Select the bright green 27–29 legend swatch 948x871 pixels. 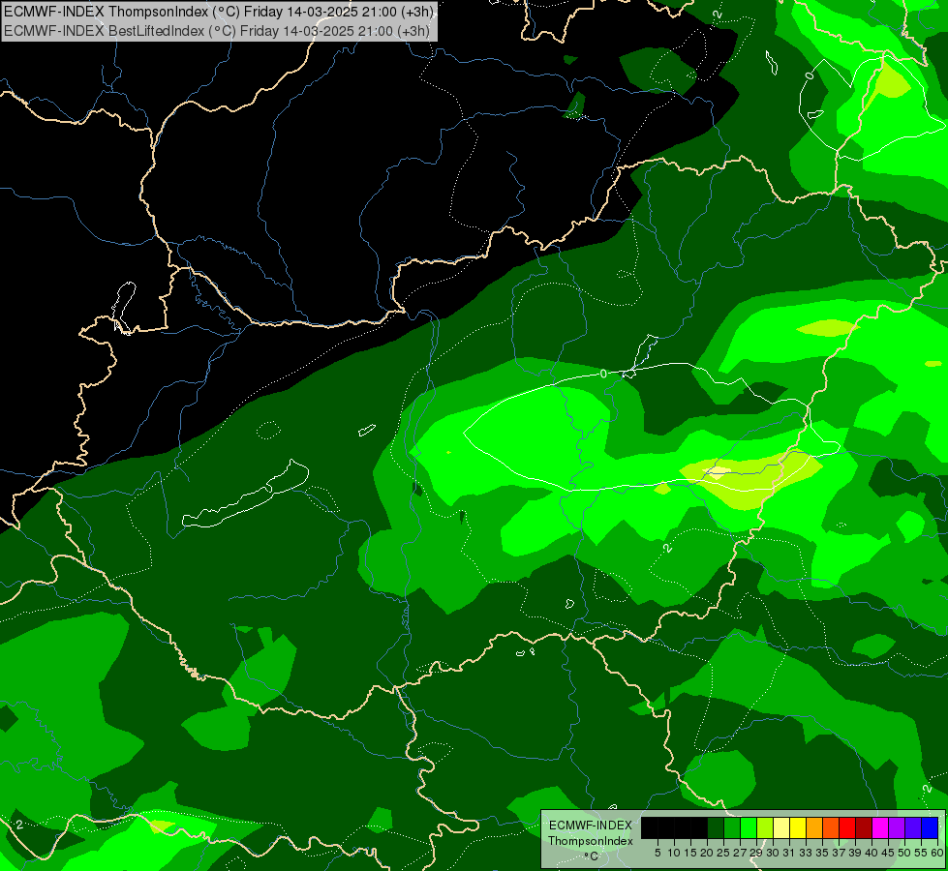(x=749, y=827)
